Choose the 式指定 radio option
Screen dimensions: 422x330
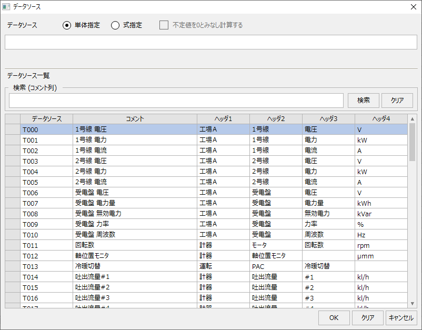pos(115,25)
